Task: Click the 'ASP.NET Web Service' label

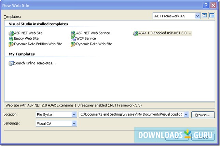Action: click(x=93, y=33)
